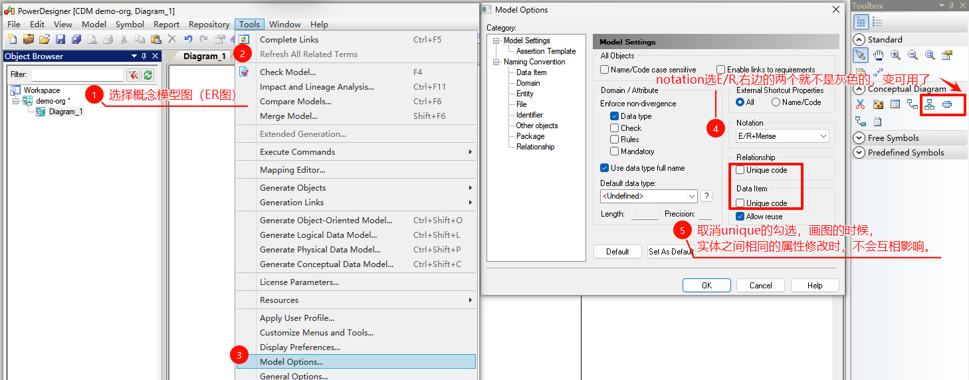
Task: Open the Default data type dropdown
Action: click(692, 196)
